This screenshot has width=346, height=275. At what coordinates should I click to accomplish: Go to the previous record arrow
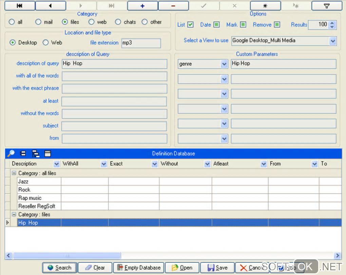point(51,6)
